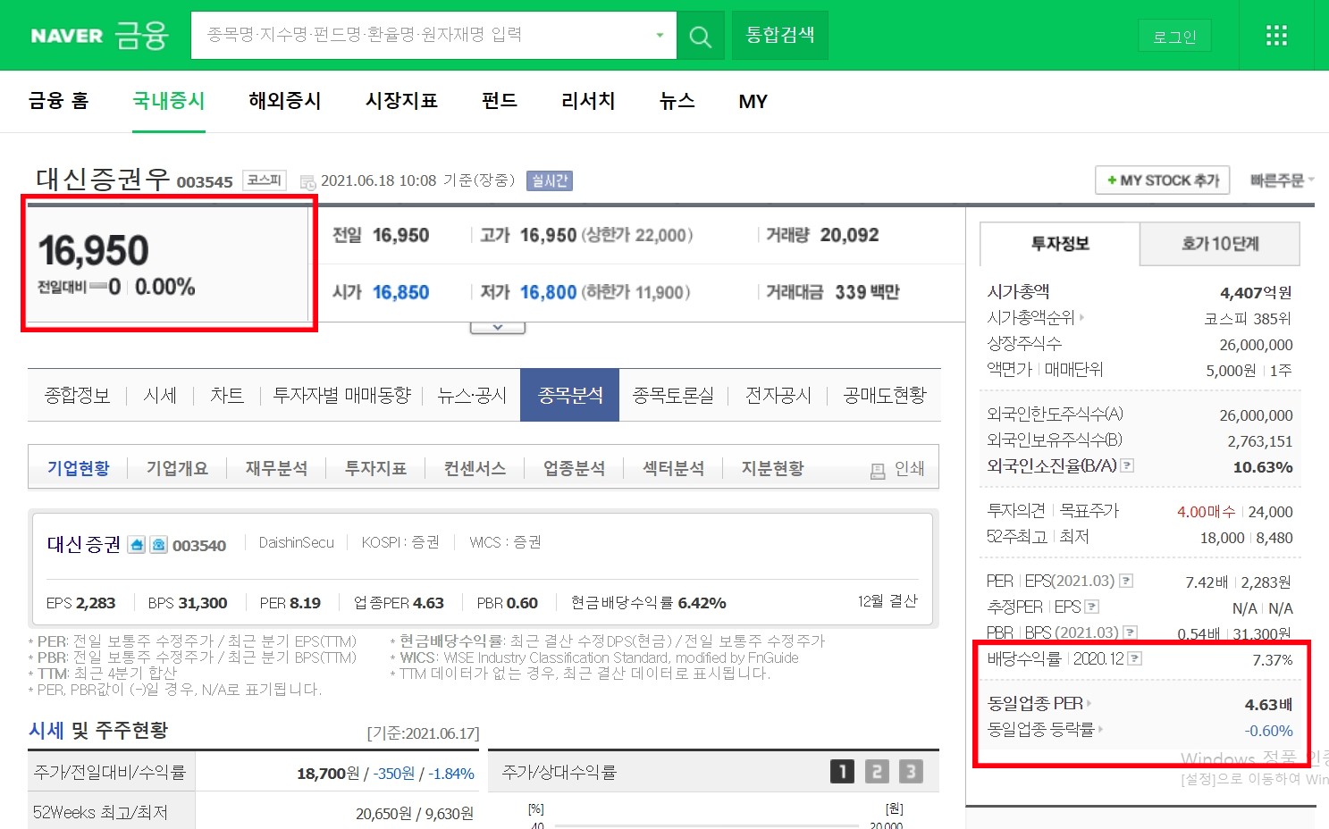Open 빠른주문 dropdown

coord(1282,180)
